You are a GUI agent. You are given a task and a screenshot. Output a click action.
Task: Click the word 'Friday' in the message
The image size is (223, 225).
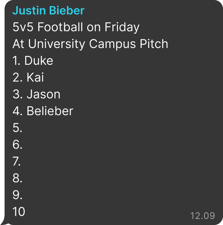pos(122,27)
